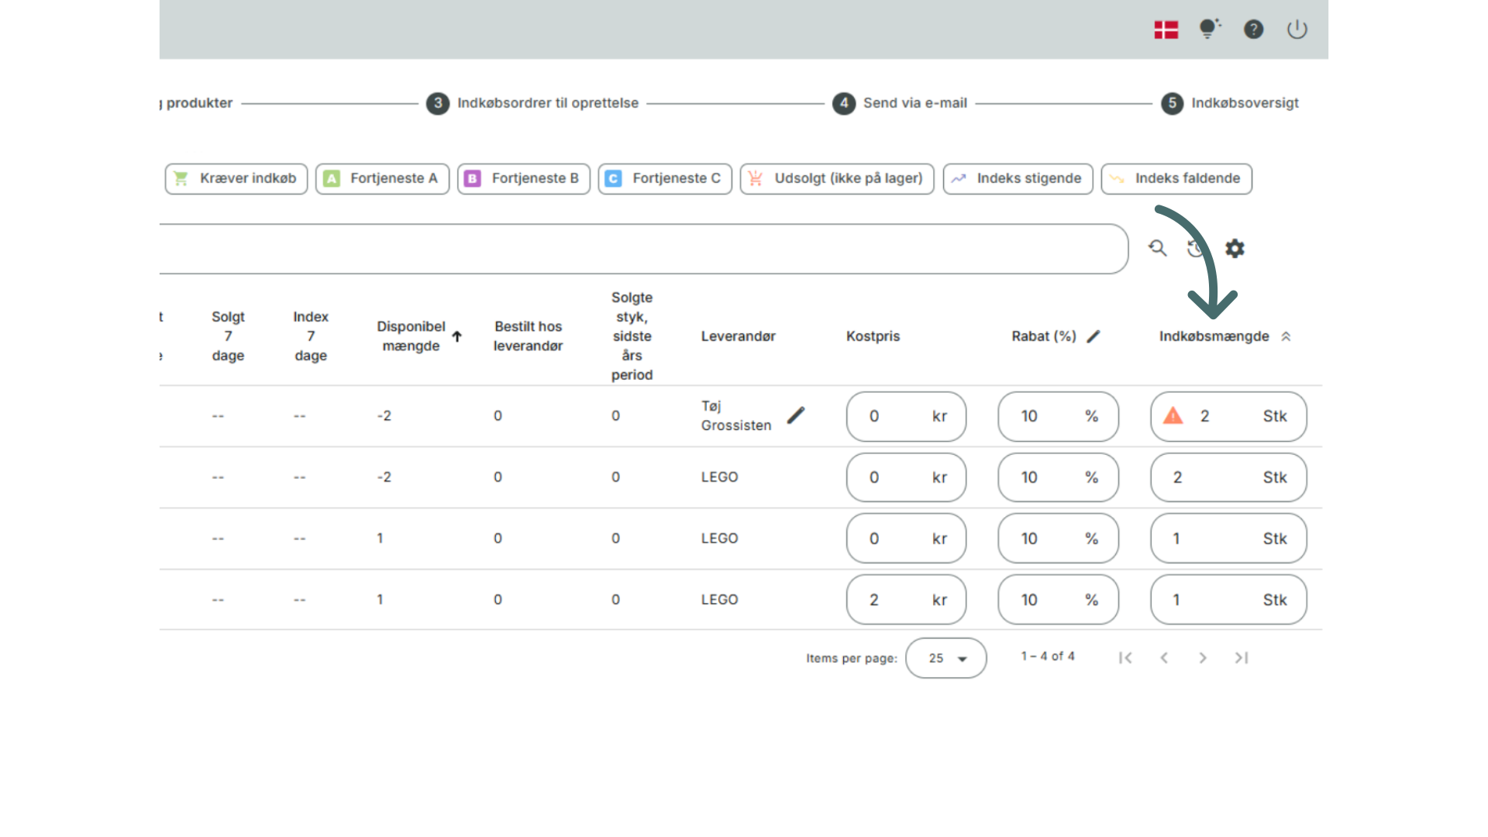
Task: Click the Index 7 dage column header
Action: click(311, 336)
